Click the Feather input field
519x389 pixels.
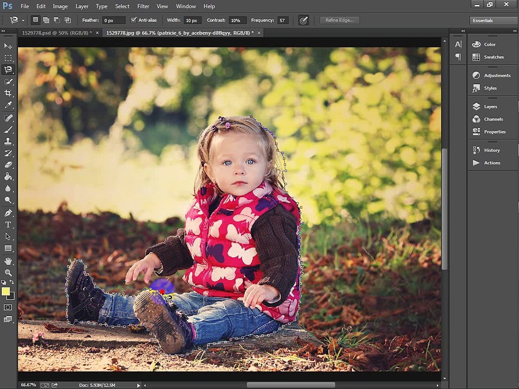coord(114,20)
